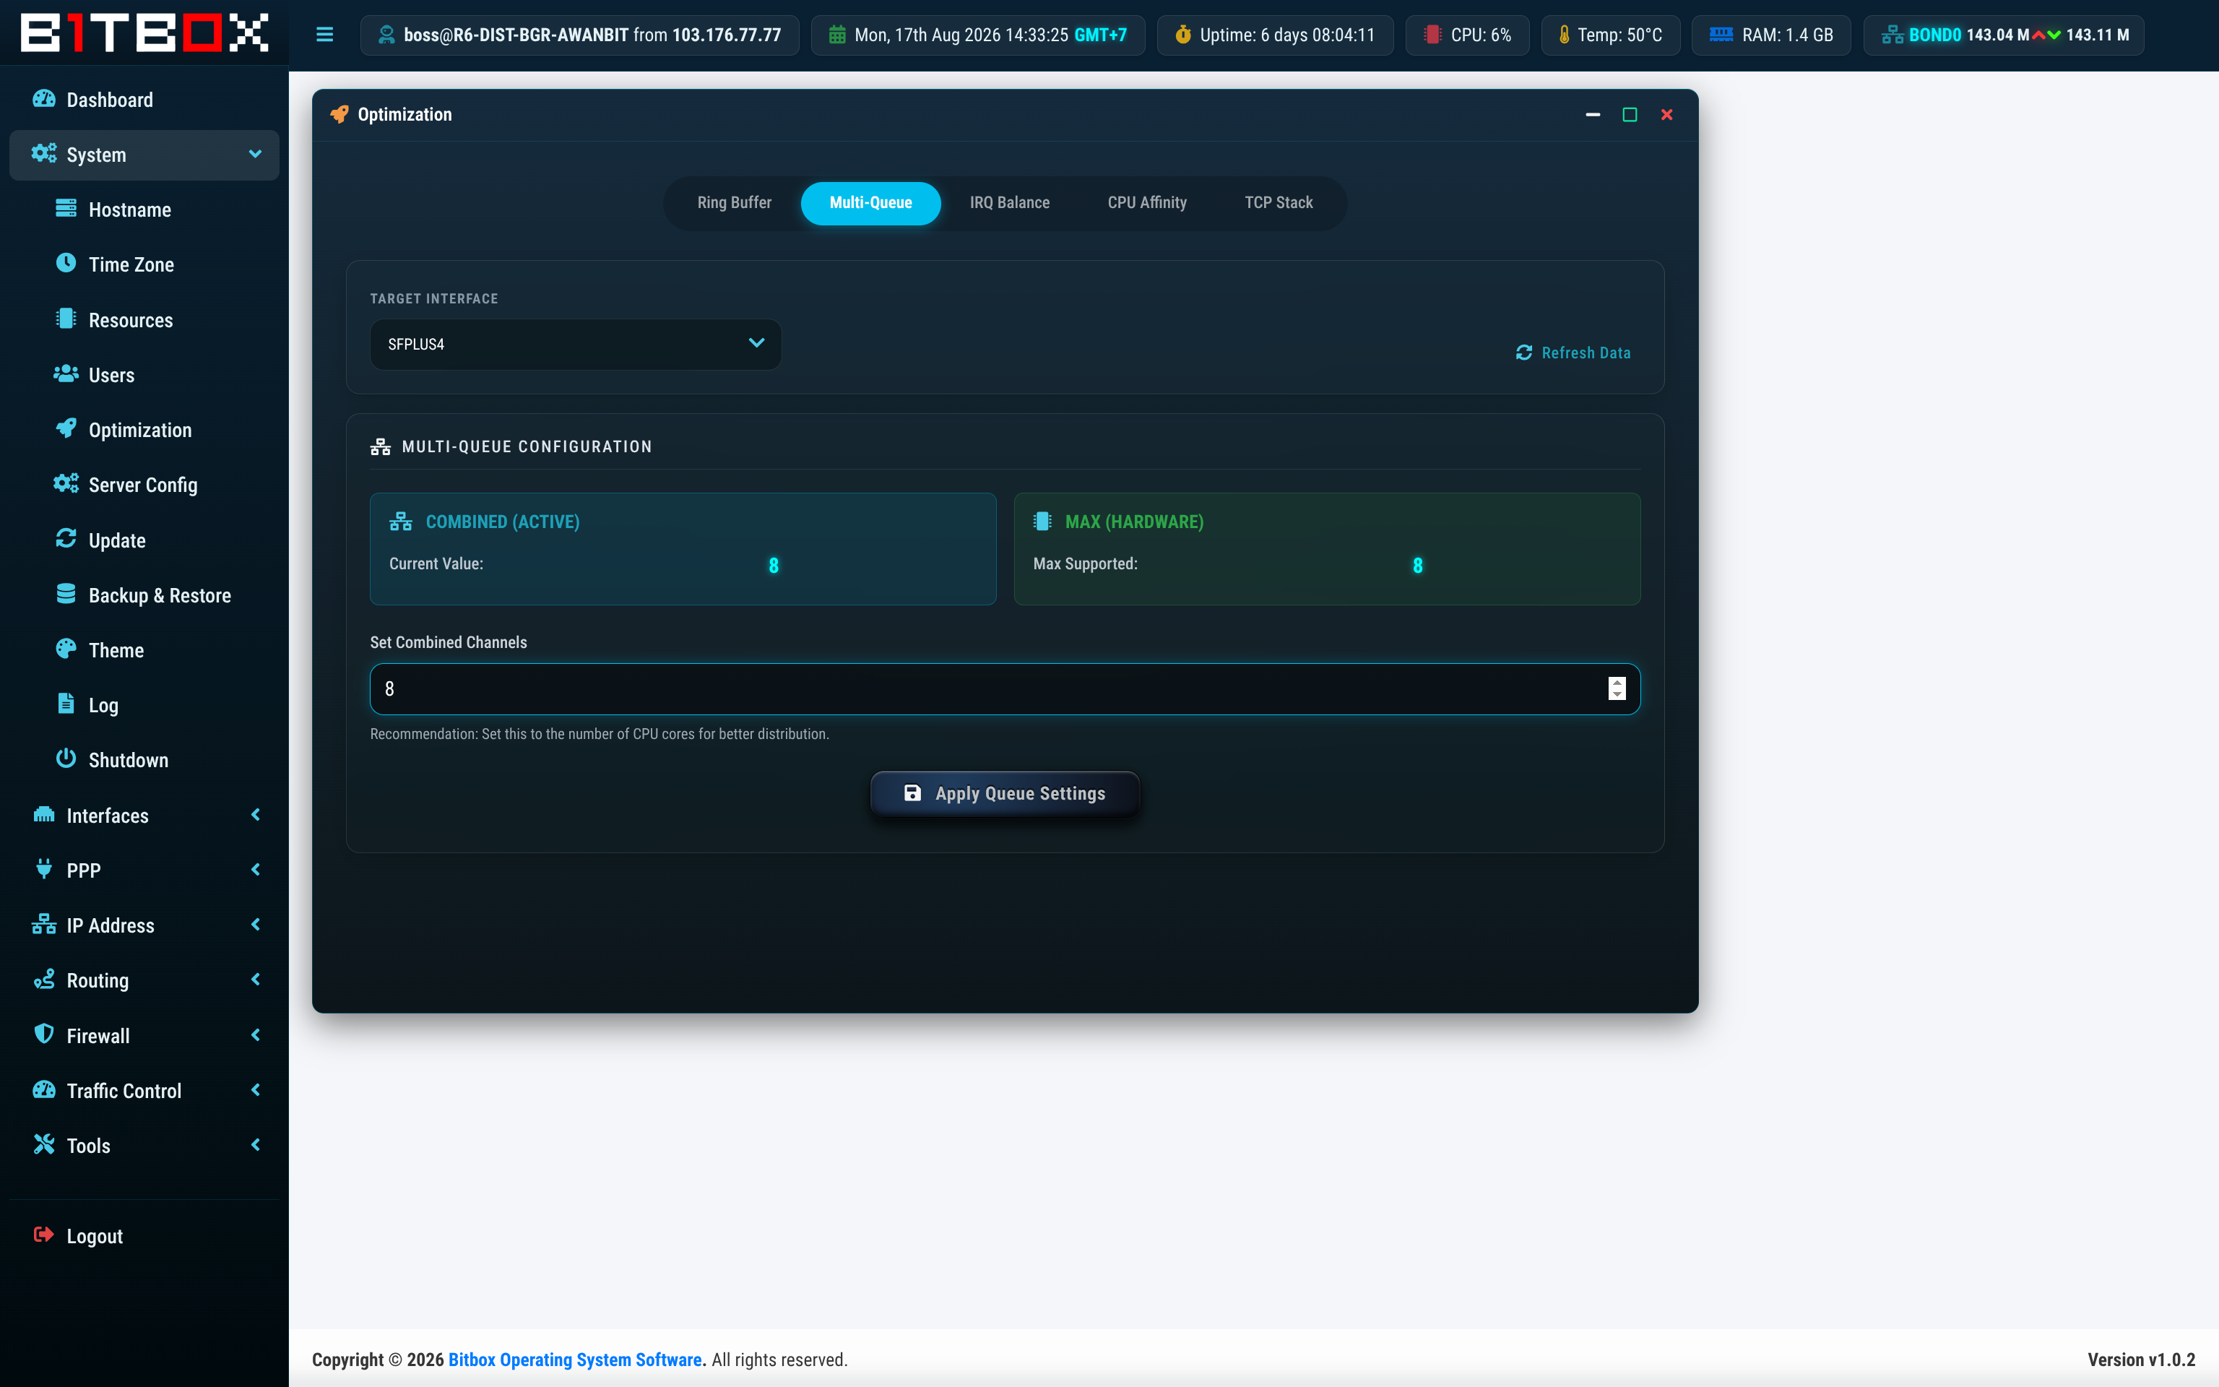Click the Set Combined Channels input field
Viewport: 2219px width, 1387px height.
tap(1005, 689)
